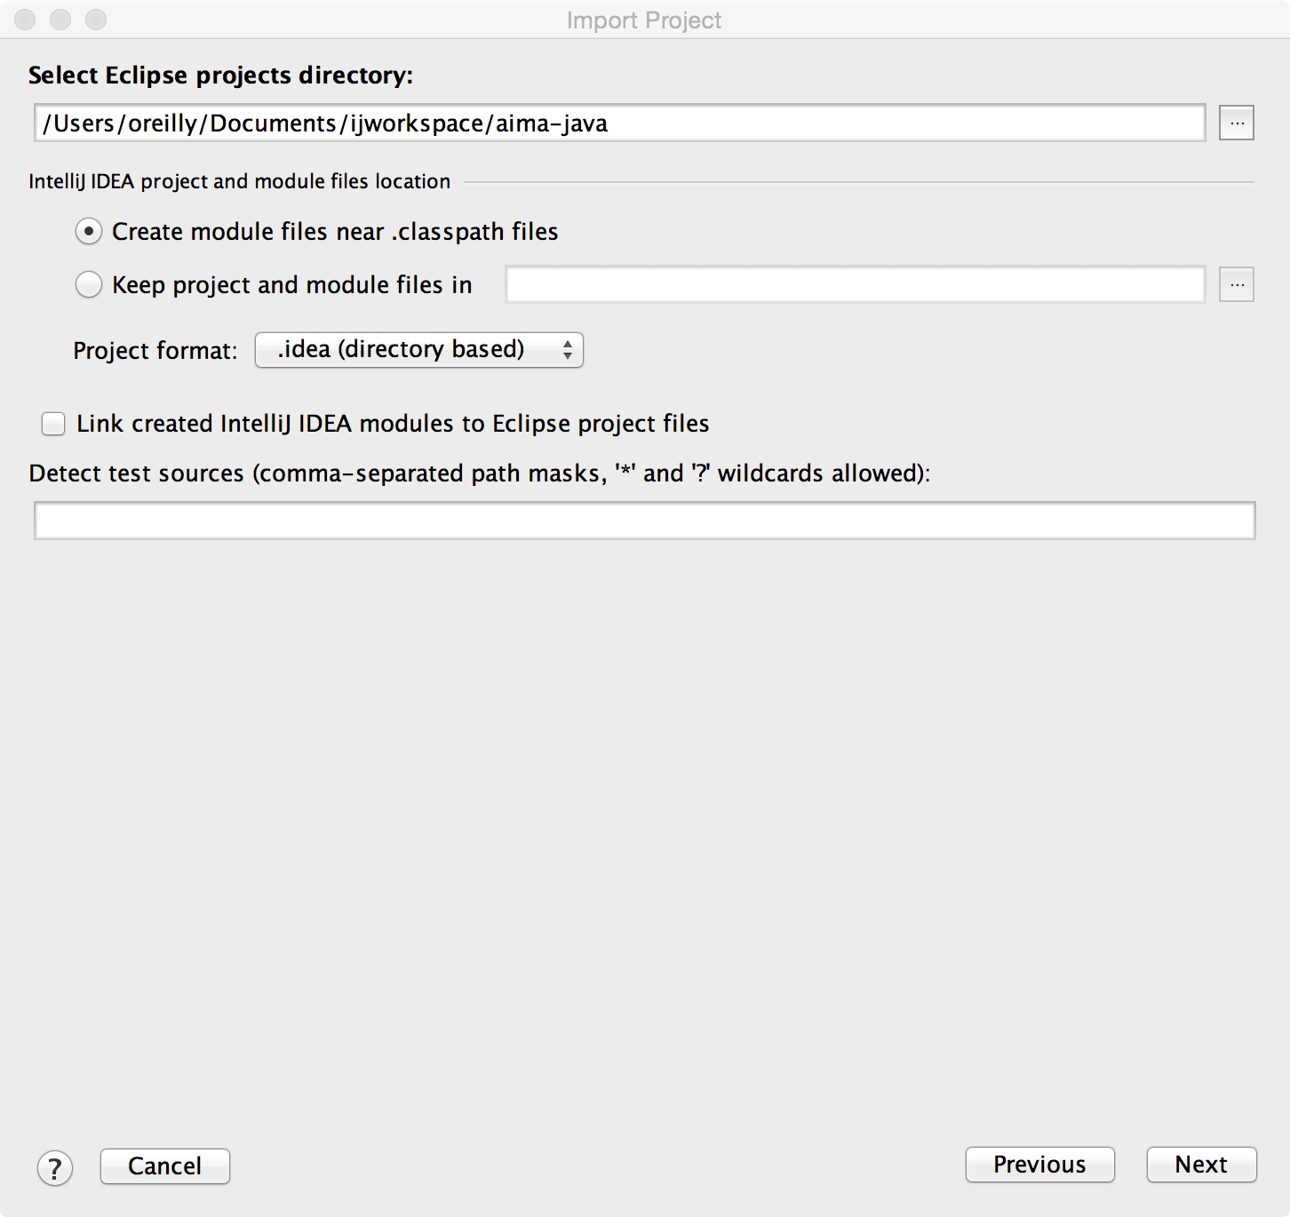
Task: Open the Project format dropdown
Action: 418,350
